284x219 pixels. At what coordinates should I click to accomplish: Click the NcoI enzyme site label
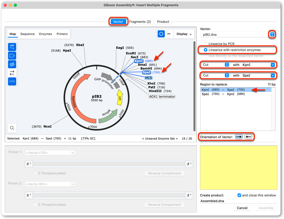48,126
